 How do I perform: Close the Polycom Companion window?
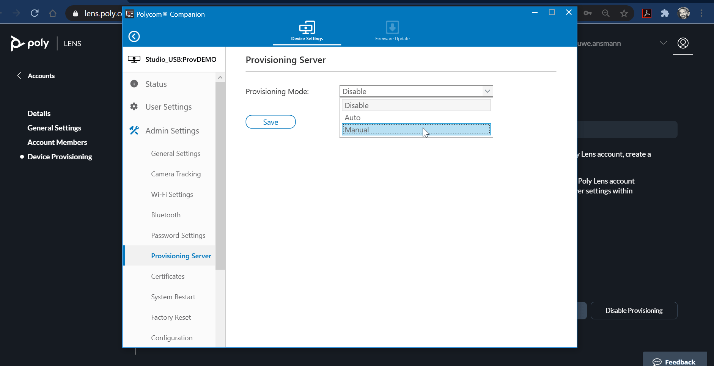(569, 13)
